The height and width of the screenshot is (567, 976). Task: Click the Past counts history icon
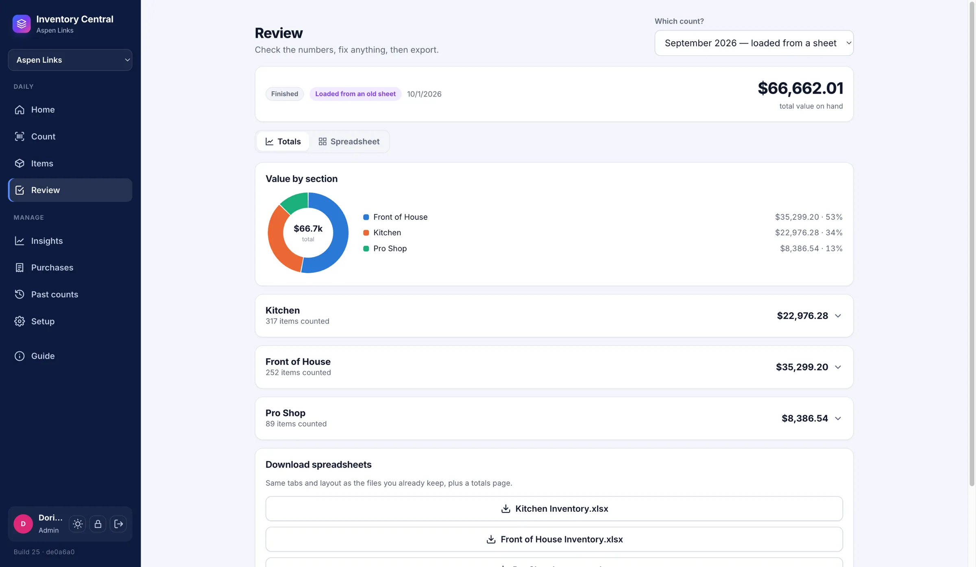[20, 294]
